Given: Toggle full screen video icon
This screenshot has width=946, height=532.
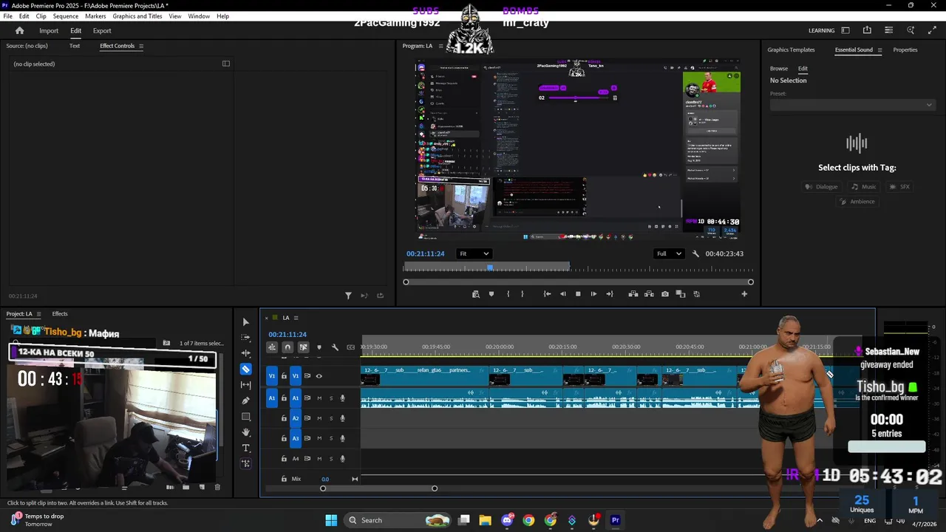Looking at the screenshot, I should point(933,30).
